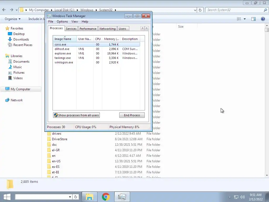269x202 pixels.
Task: Select the et-EE folder
Action: click(x=55, y=172)
